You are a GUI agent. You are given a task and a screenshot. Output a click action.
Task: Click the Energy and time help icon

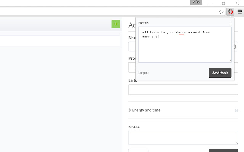[x=236, y=111]
